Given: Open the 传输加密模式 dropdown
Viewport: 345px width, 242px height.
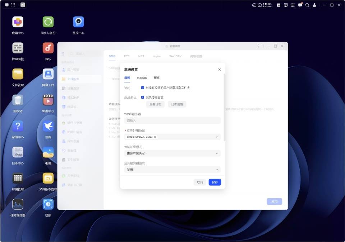Looking at the screenshot, I should point(172,153).
